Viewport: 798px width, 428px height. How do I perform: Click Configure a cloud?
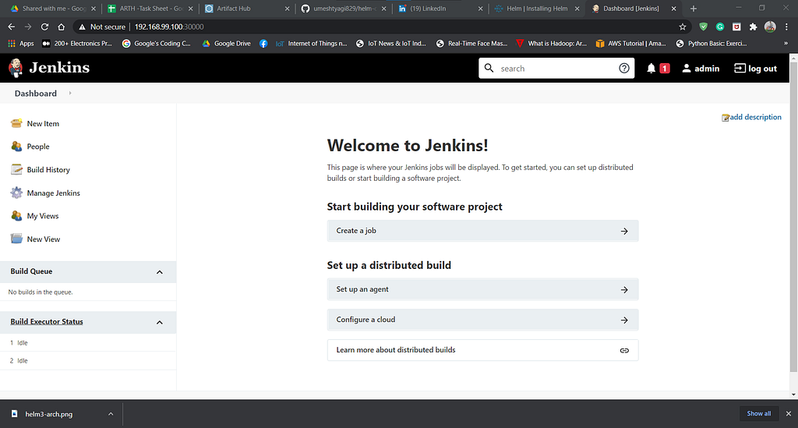click(x=482, y=320)
